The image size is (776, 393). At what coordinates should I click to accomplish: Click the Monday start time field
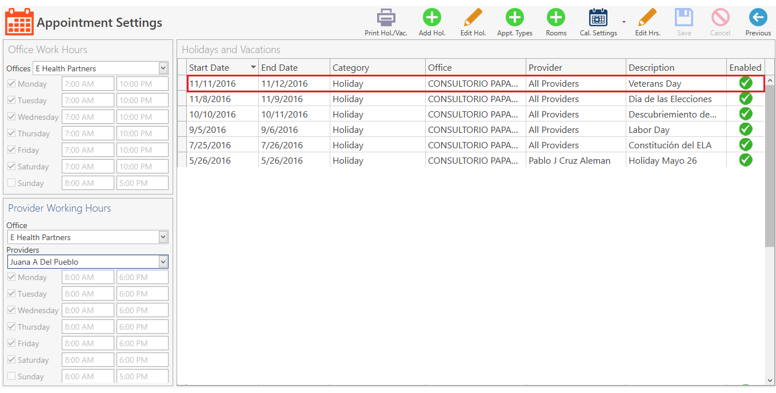coord(87,83)
